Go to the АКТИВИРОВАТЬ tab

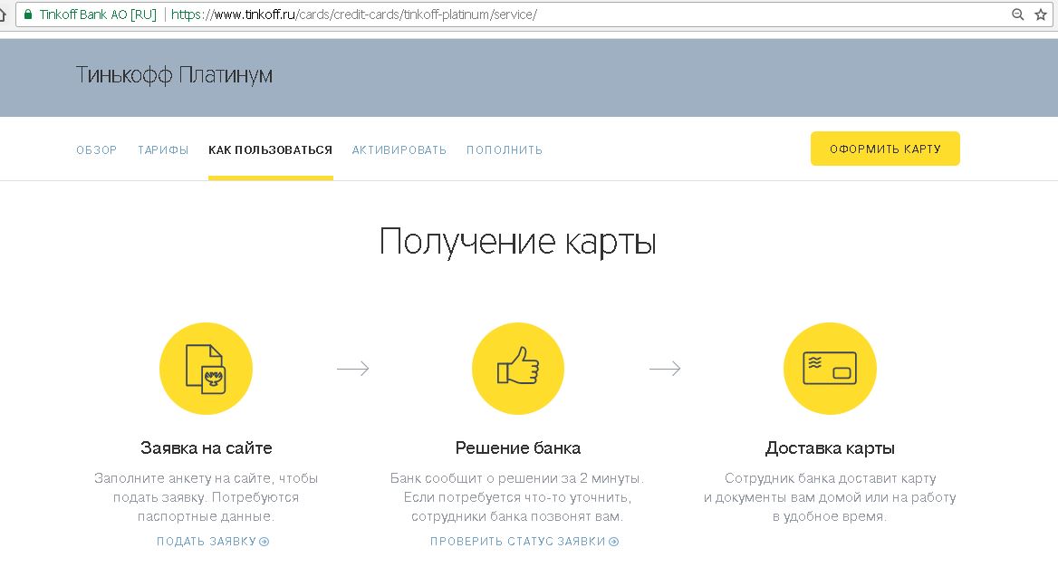pyautogui.click(x=399, y=149)
